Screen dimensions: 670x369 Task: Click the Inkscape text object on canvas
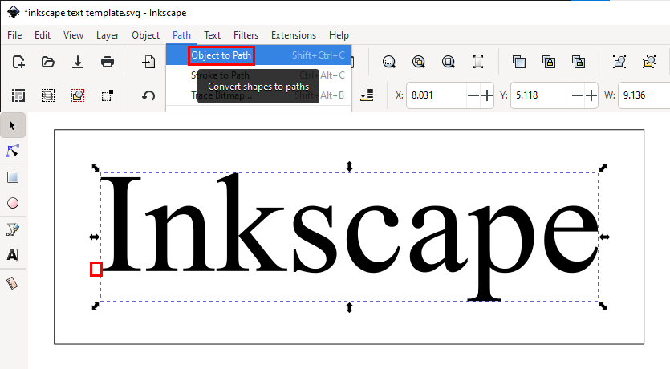coord(349,236)
